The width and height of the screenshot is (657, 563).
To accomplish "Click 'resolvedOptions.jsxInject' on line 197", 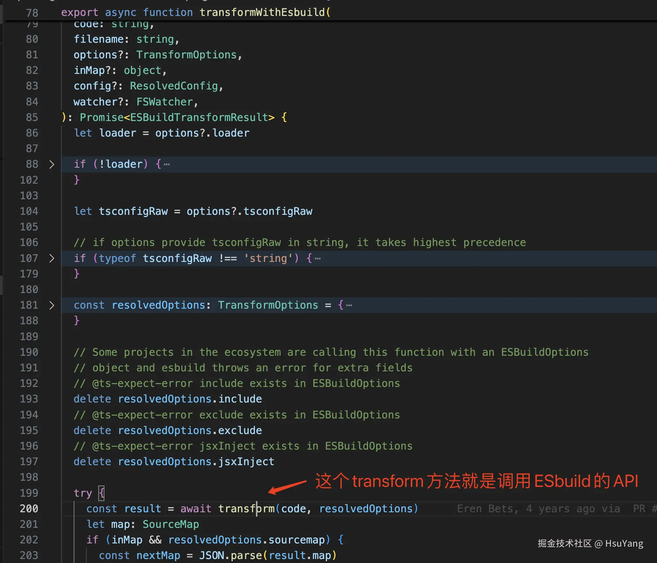I will 196,462.
